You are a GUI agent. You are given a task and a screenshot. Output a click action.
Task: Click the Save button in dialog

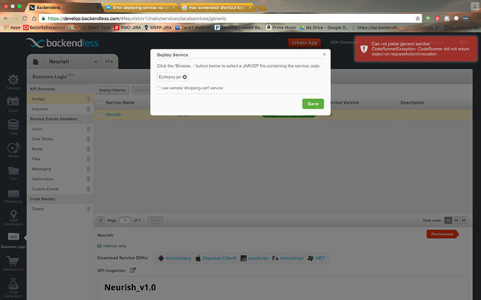pos(313,104)
